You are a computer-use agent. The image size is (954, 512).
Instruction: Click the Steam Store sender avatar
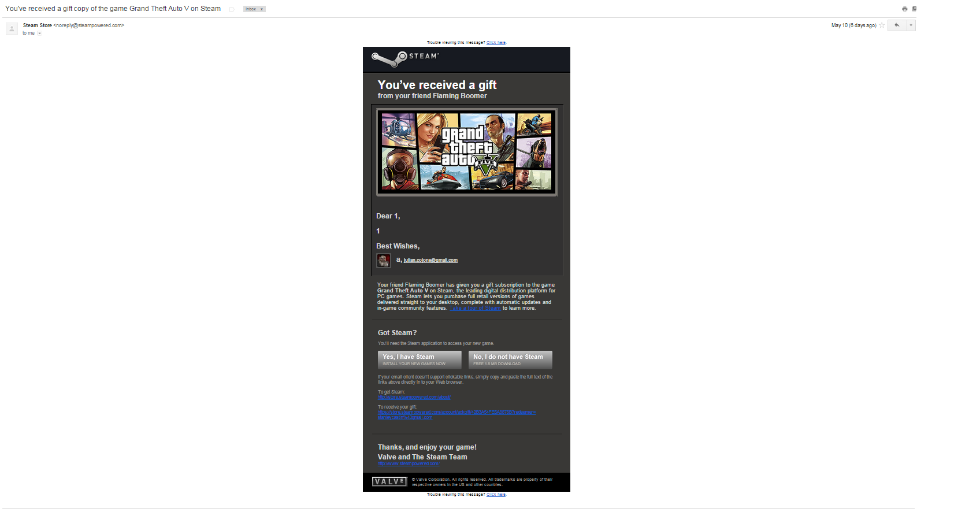[x=12, y=29]
